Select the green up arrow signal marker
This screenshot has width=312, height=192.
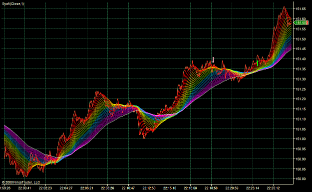coord(258,63)
